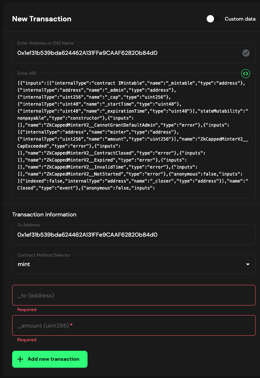Expand the method selector dropdown arrow
The image size is (260, 378).
click(248, 265)
